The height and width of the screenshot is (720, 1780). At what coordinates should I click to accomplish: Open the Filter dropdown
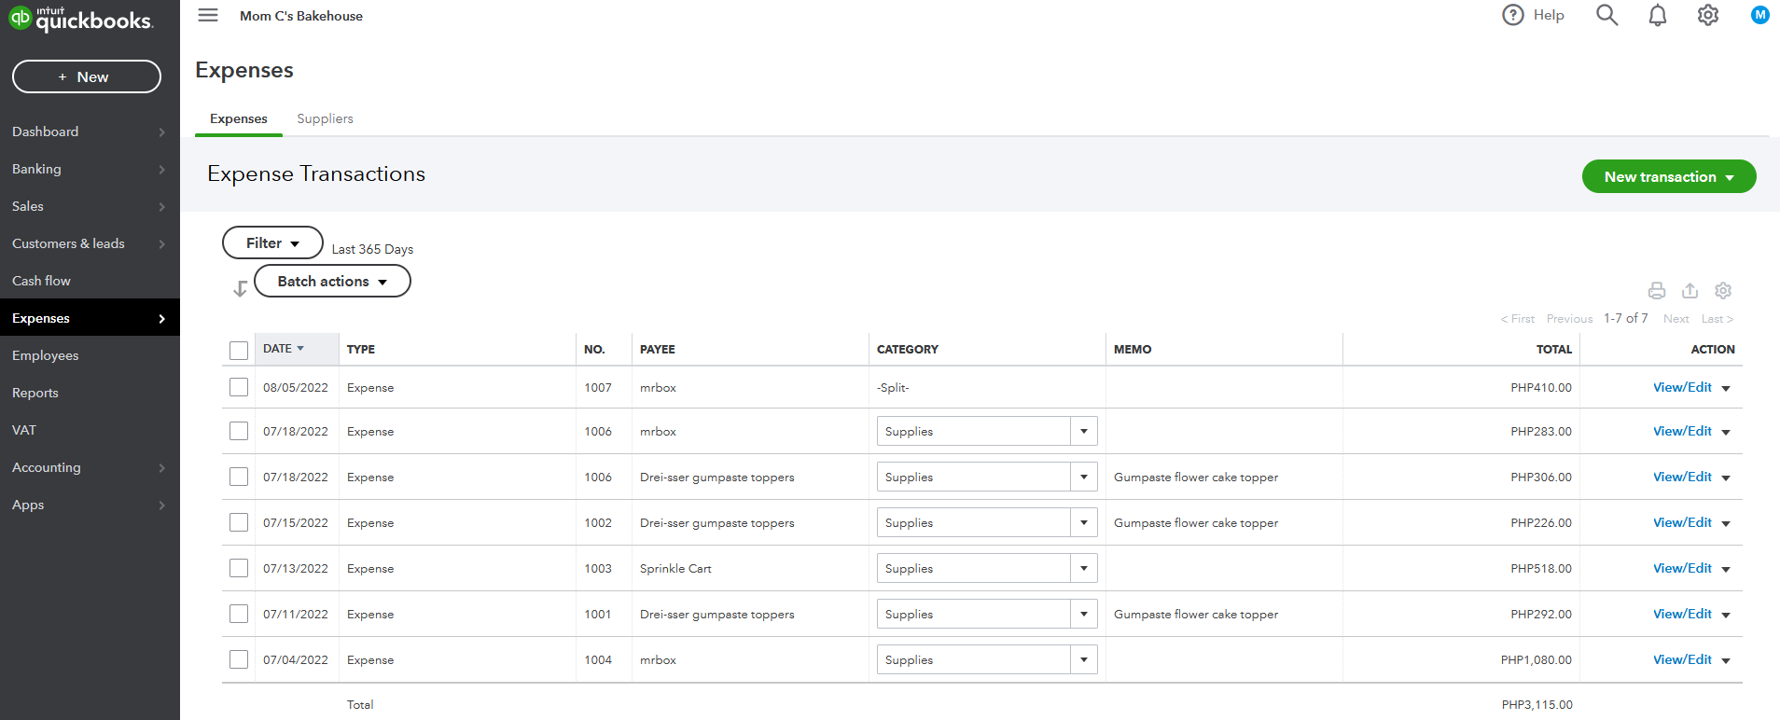272,242
